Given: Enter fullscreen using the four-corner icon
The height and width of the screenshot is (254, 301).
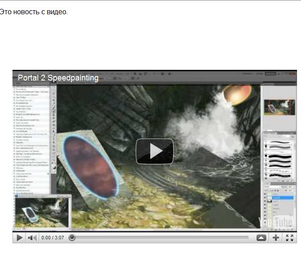Looking at the screenshot, I should (x=289, y=238).
